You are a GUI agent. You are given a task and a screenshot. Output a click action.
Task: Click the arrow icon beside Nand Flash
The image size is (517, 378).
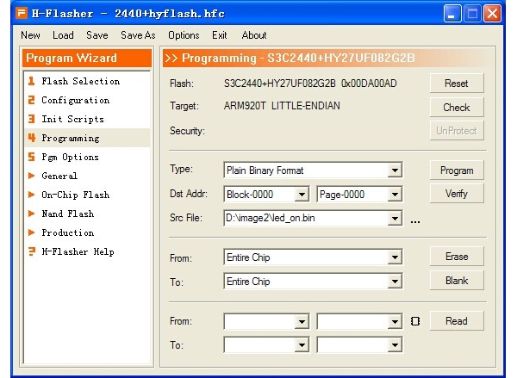32,214
